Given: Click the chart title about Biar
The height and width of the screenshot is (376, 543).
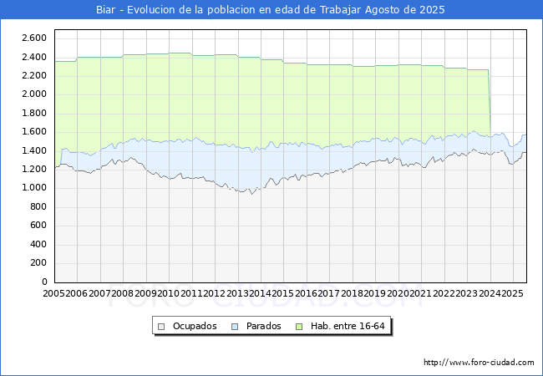Looking at the screenshot, I should [x=271, y=10].
